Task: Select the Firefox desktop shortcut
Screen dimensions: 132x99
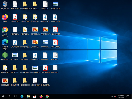Action: click(x=5, y=18)
